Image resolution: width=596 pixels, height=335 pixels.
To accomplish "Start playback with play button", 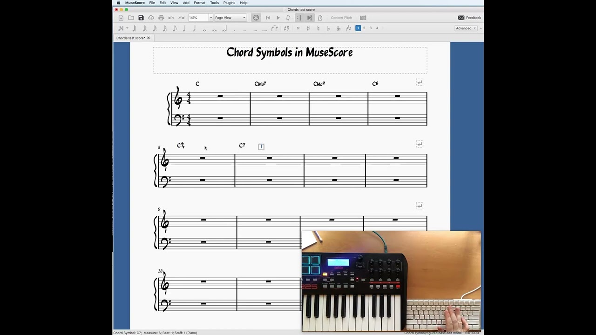I will point(278,18).
